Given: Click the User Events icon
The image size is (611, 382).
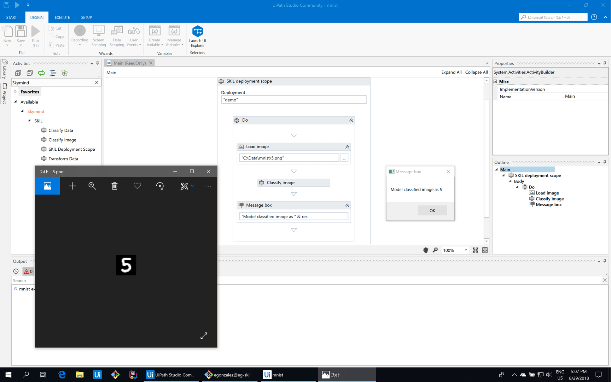Looking at the screenshot, I should [x=134, y=31].
